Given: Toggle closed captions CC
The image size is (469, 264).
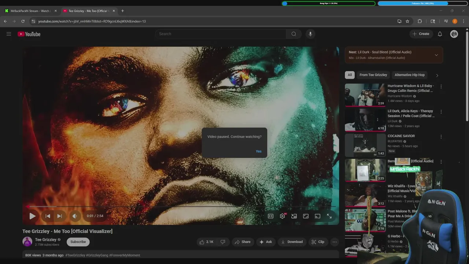Looking at the screenshot, I should (x=271, y=216).
